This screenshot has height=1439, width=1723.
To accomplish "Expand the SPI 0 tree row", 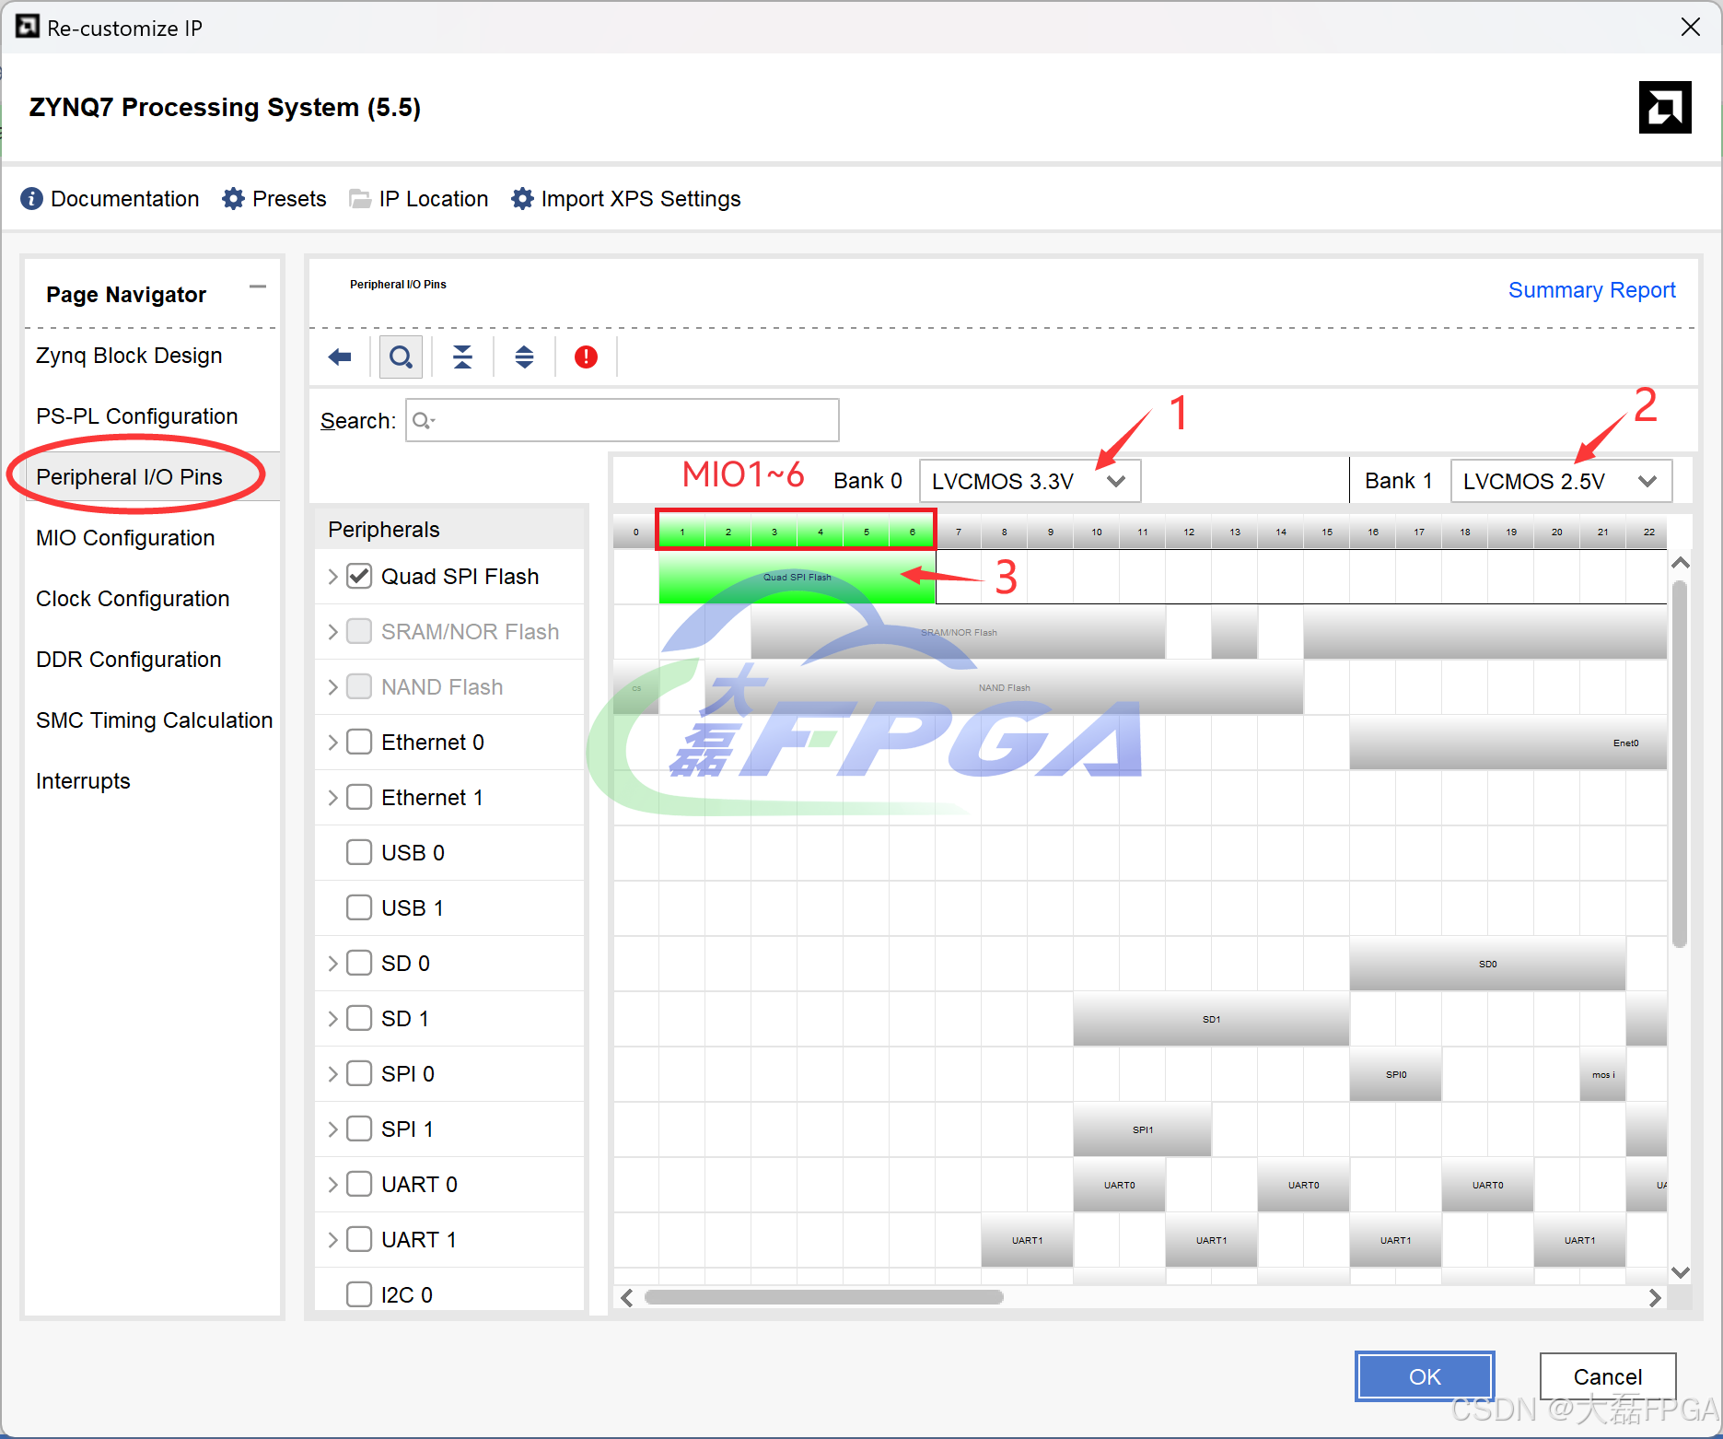I will [x=332, y=1074].
